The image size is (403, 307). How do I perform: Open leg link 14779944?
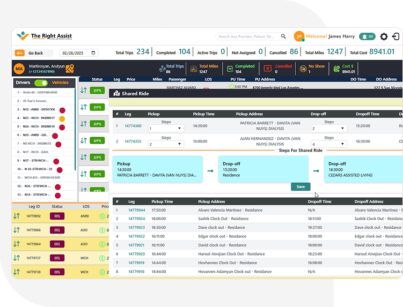pos(136,210)
